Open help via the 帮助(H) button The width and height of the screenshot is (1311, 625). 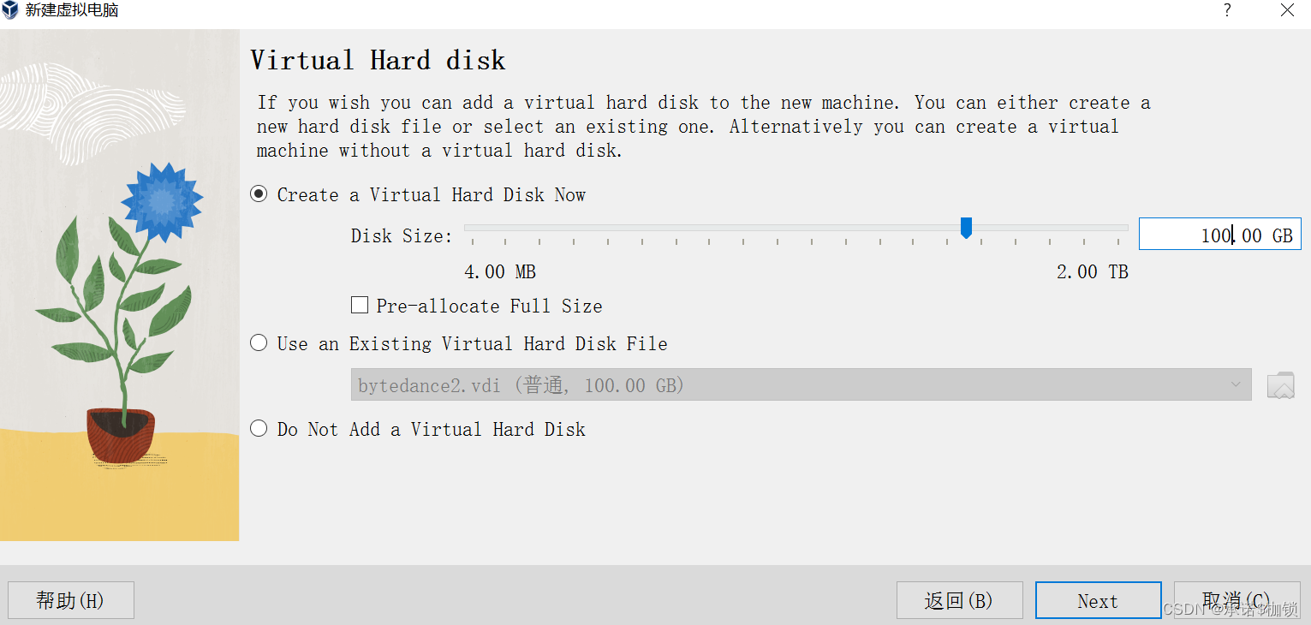coord(70,599)
